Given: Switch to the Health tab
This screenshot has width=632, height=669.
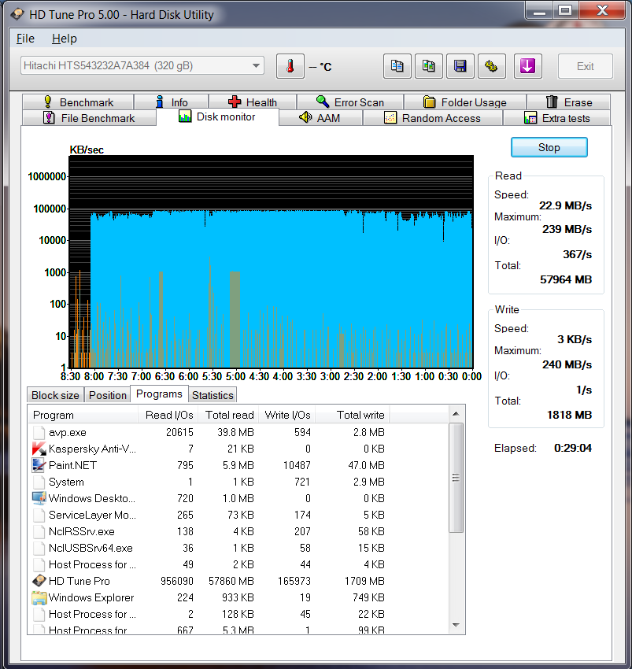Looking at the screenshot, I should (253, 102).
